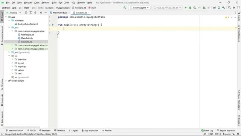Image resolution: width=241 pixels, height=136 pixels.
Task: Click run gutter arrow beside fun main
Action: tap(53, 25)
